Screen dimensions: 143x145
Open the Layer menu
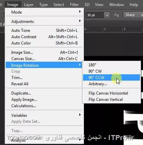(29, 5)
